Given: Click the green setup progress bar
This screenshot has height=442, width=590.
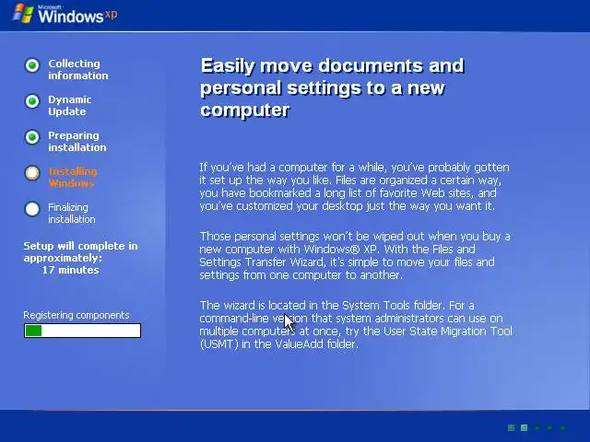Looking at the screenshot, I should [82, 331].
